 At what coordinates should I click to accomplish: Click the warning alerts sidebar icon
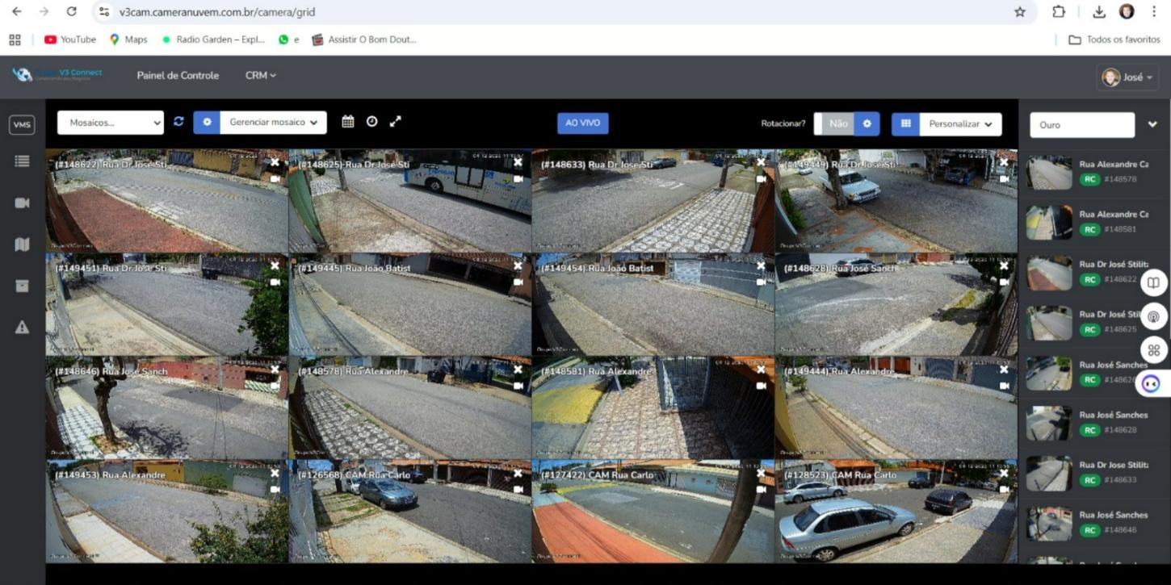[22, 327]
